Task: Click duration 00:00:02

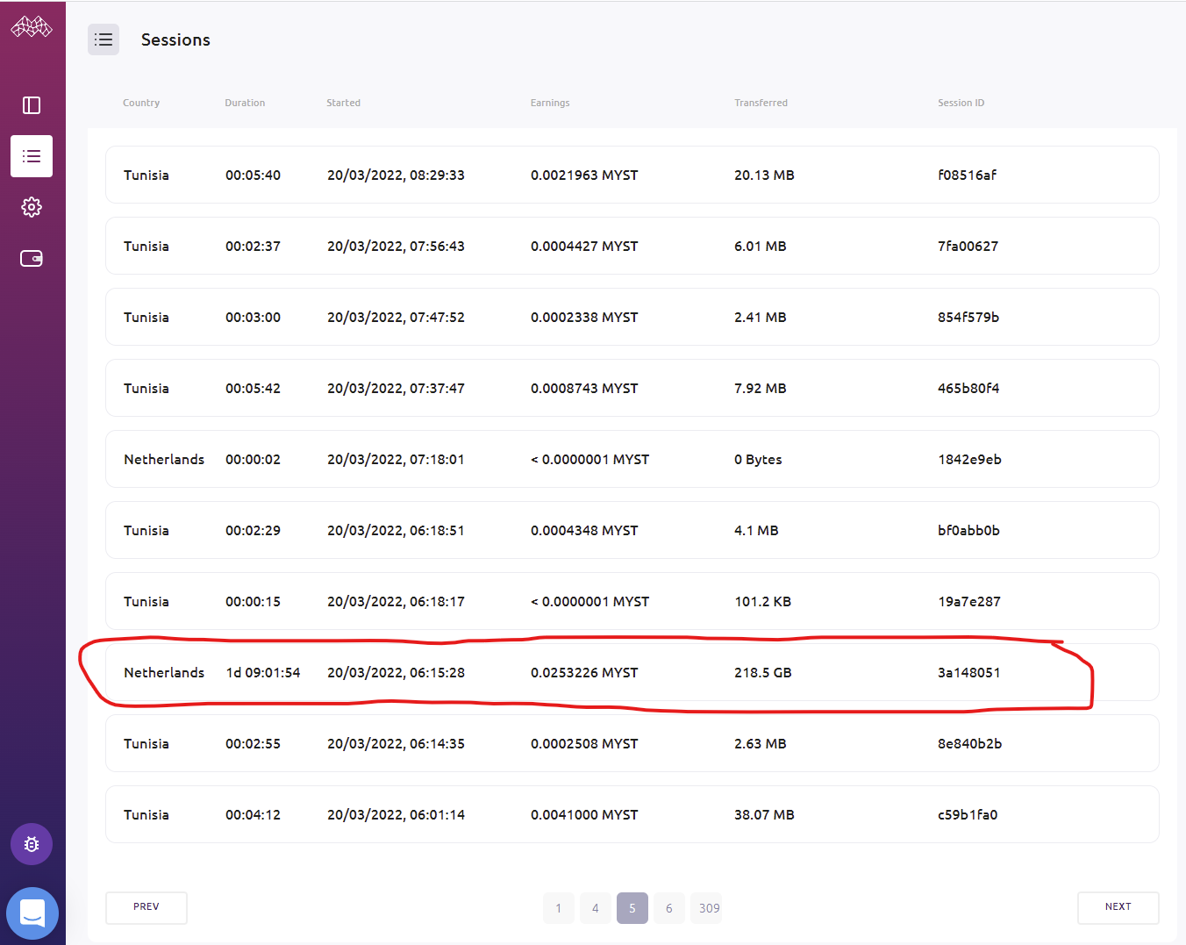Action: point(253,459)
